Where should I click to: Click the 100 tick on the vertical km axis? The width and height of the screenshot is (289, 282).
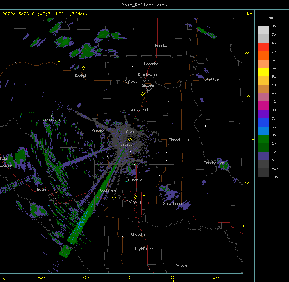coord(246,53)
